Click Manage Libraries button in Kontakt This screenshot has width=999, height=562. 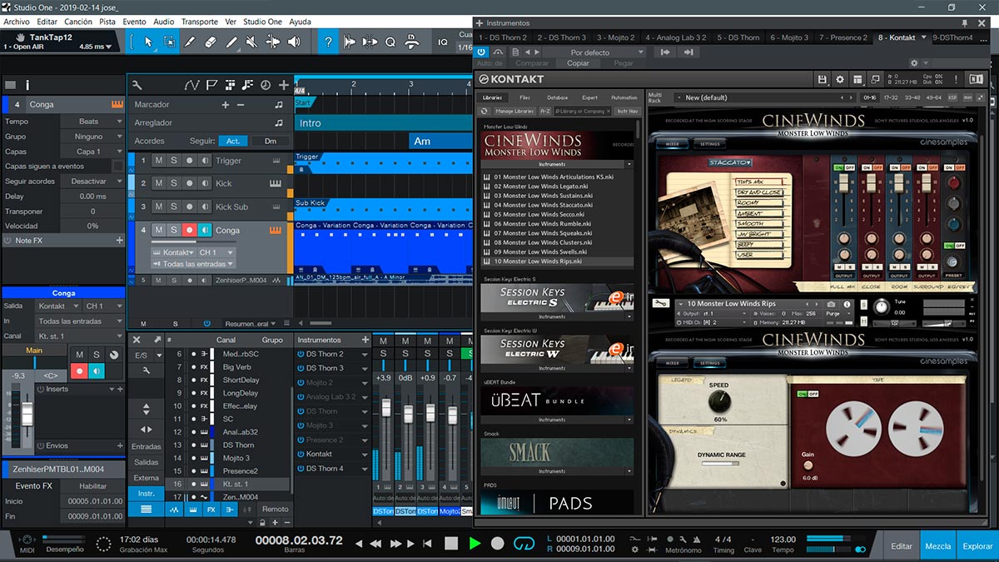(x=514, y=111)
